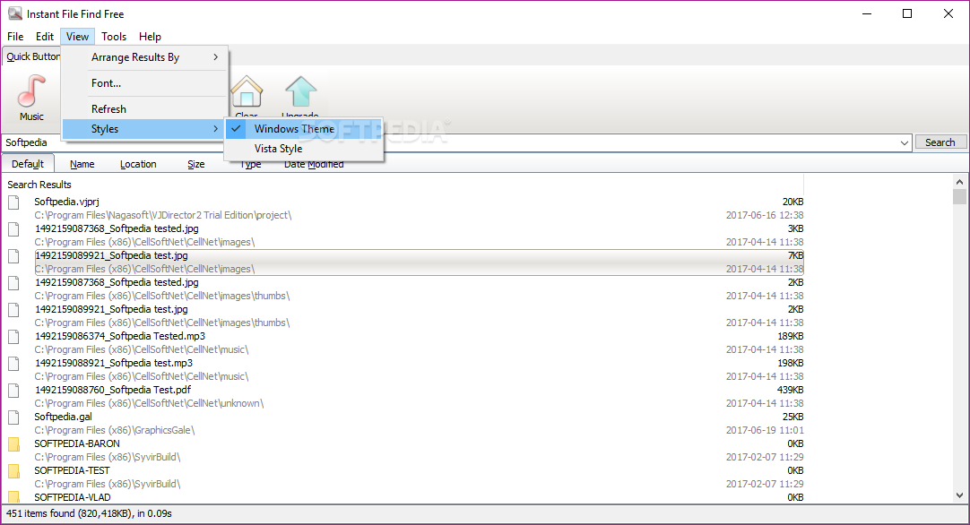
Task: Click the path C:\Program Files (x86)\GraphicsGale\
Action: pos(115,430)
